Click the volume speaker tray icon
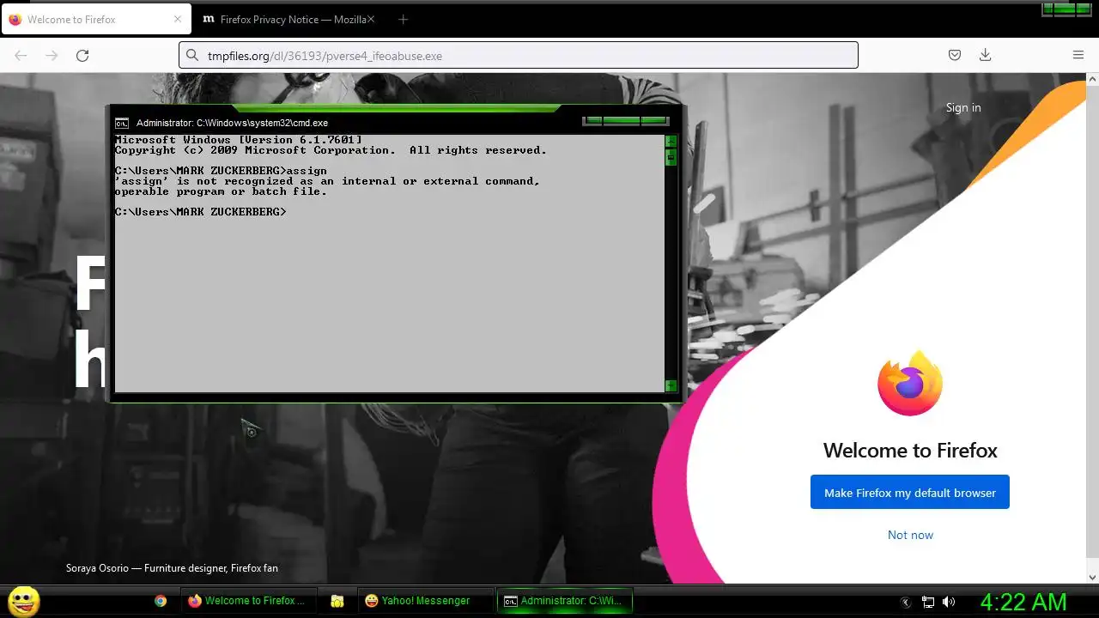 (x=949, y=603)
